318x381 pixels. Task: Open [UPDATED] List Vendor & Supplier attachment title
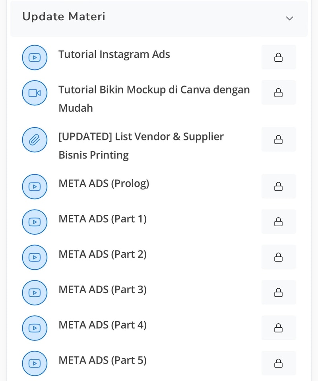[x=141, y=146]
